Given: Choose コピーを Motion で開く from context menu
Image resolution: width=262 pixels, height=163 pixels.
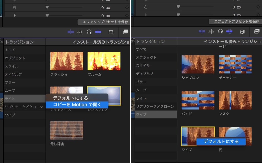Looking at the screenshot, I should tap(77, 105).
